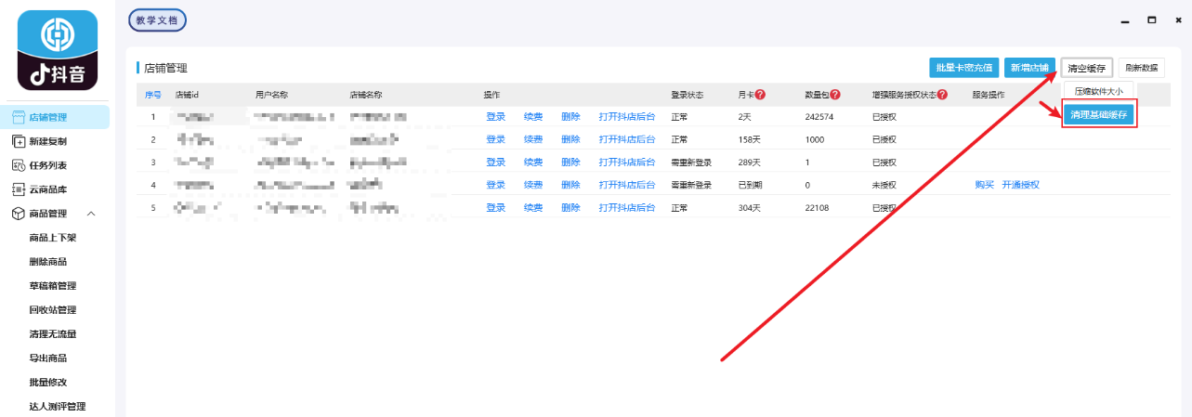
Task: Click 打开抖店后台 in row 2
Action: pyautogui.click(x=627, y=139)
